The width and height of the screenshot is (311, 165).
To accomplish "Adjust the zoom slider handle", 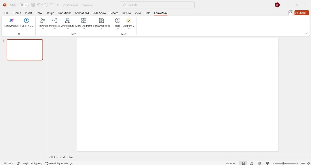I will [x=283, y=163].
